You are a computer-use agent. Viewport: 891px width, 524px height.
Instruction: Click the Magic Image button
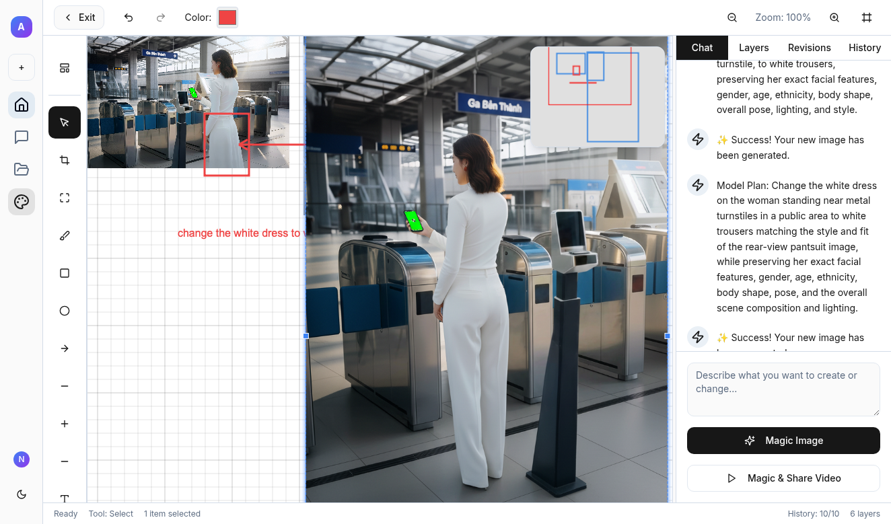(x=783, y=441)
